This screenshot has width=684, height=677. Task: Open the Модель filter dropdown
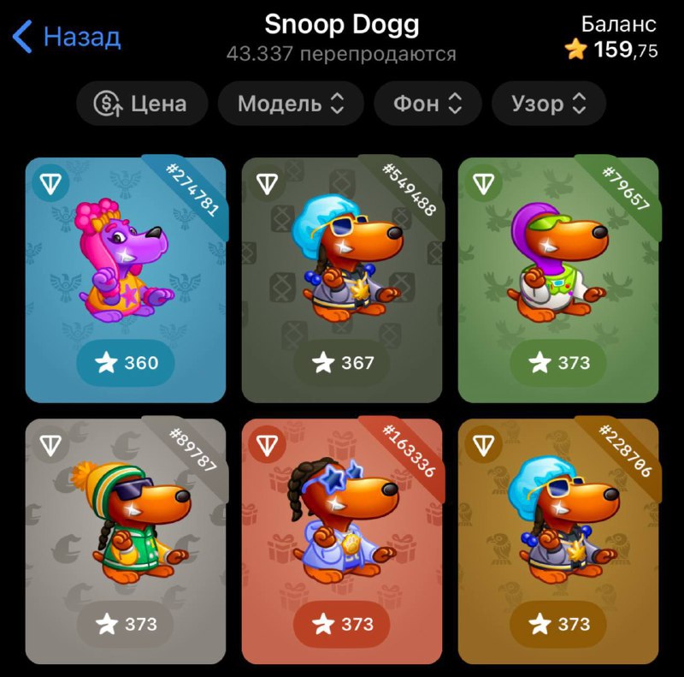291,104
